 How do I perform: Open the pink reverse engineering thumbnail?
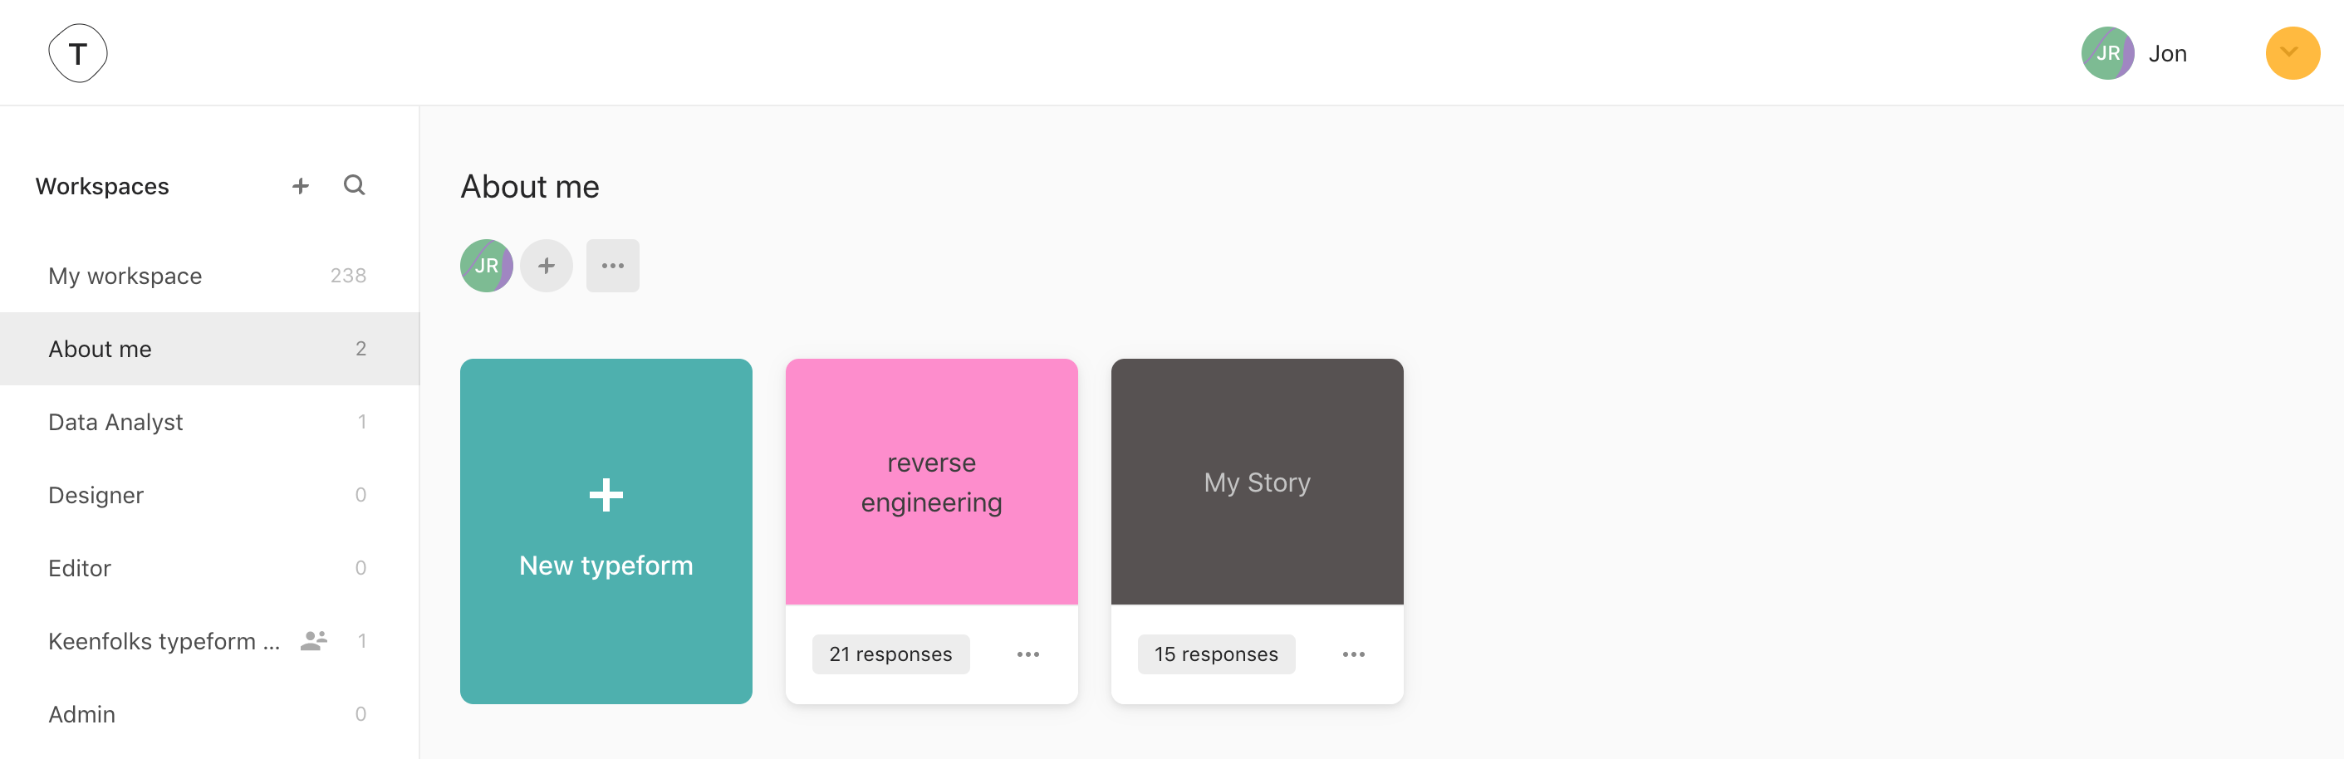click(x=931, y=482)
